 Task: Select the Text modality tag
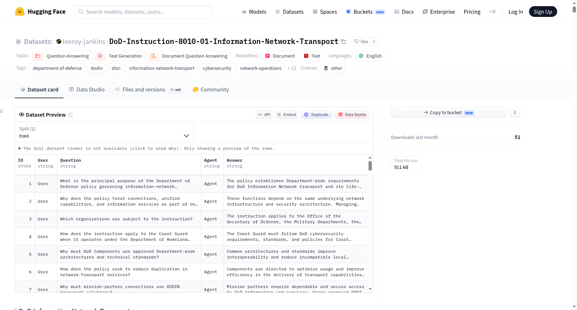click(312, 56)
